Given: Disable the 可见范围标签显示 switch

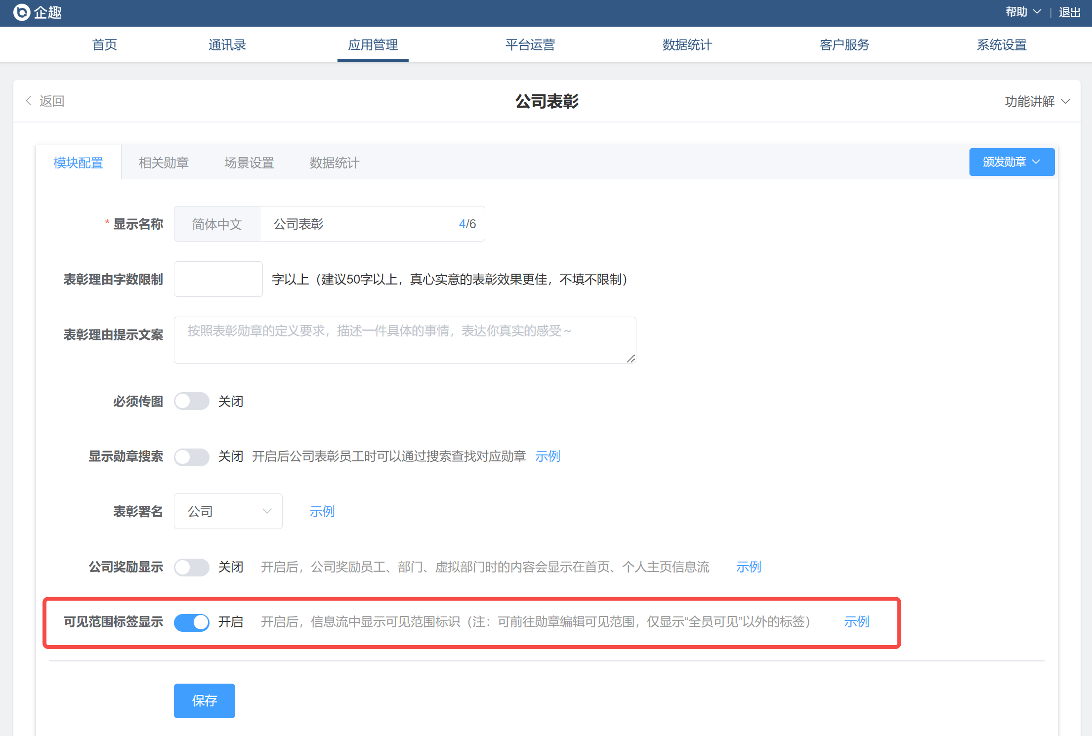Looking at the screenshot, I should [x=191, y=622].
